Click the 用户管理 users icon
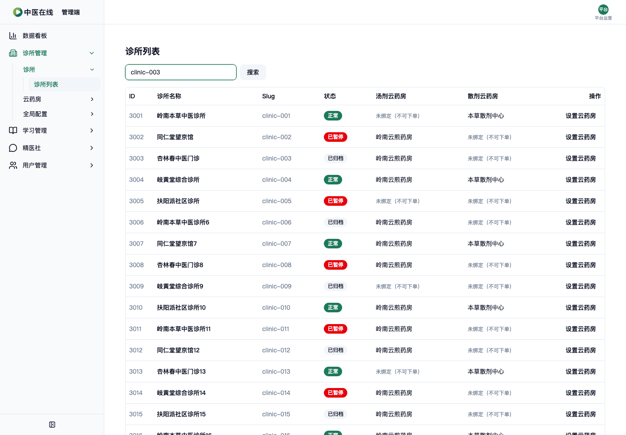Image resolution: width=626 pixels, height=435 pixels. (x=13, y=165)
